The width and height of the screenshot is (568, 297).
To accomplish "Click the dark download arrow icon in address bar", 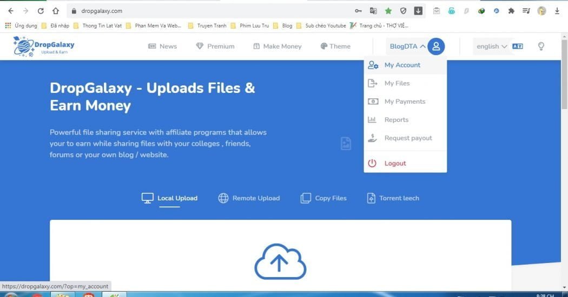I will tap(418, 11).
